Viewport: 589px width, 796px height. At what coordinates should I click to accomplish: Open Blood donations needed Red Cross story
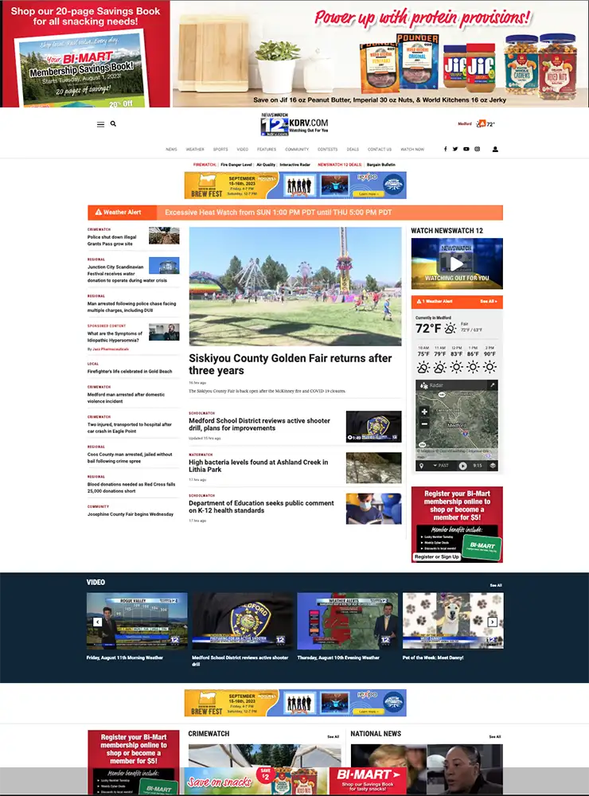click(131, 488)
